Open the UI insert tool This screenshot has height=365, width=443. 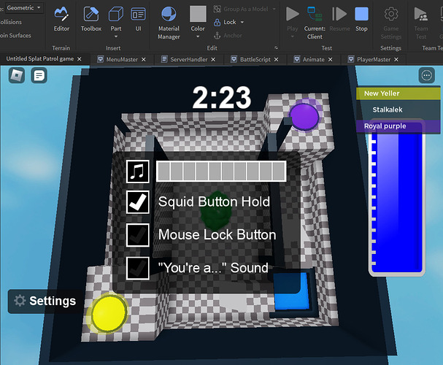138,19
